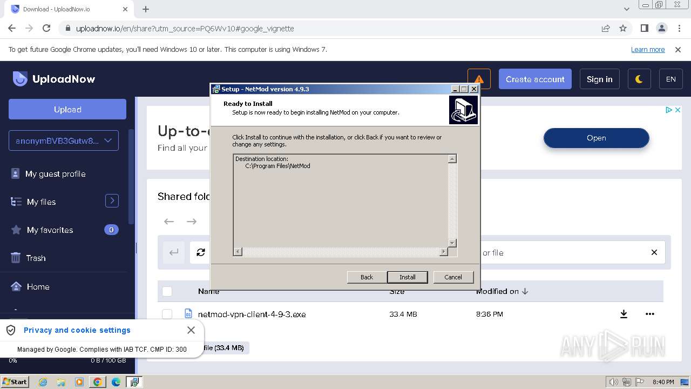The height and width of the screenshot is (389, 691).
Task: Click the Sign in button
Action: coord(599,79)
